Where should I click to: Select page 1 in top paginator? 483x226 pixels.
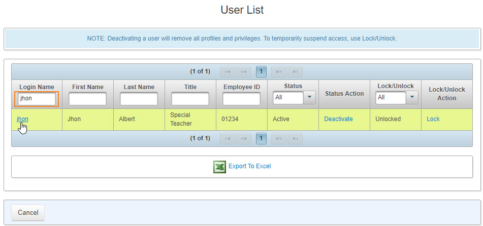click(x=261, y=71)
